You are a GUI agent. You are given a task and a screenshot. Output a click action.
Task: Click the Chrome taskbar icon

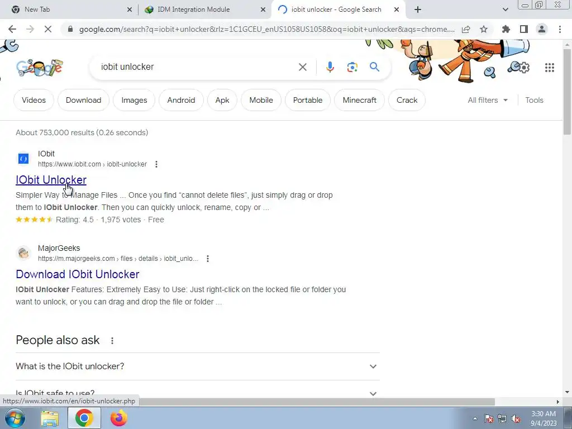pyautogui.click(x=84, y=418)
